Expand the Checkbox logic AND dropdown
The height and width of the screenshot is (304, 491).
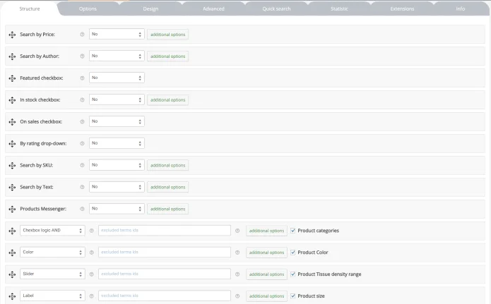coord(52,231)
